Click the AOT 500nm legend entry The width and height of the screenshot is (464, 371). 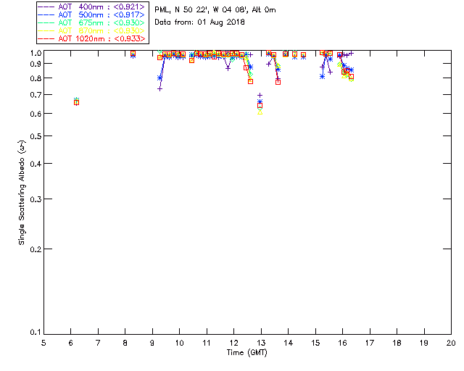tap(91, 14)
